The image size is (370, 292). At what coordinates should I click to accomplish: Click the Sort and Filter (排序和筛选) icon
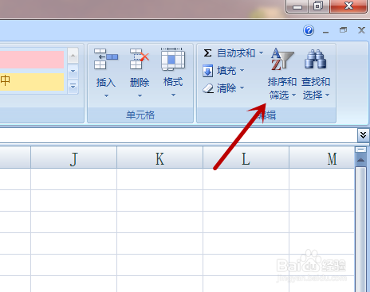pos(281,59)
